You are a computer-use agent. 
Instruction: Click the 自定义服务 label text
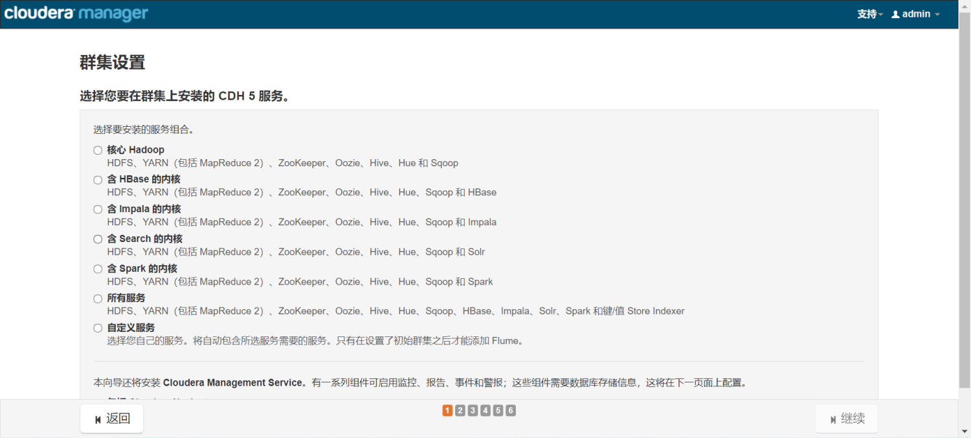pos(131,328)
